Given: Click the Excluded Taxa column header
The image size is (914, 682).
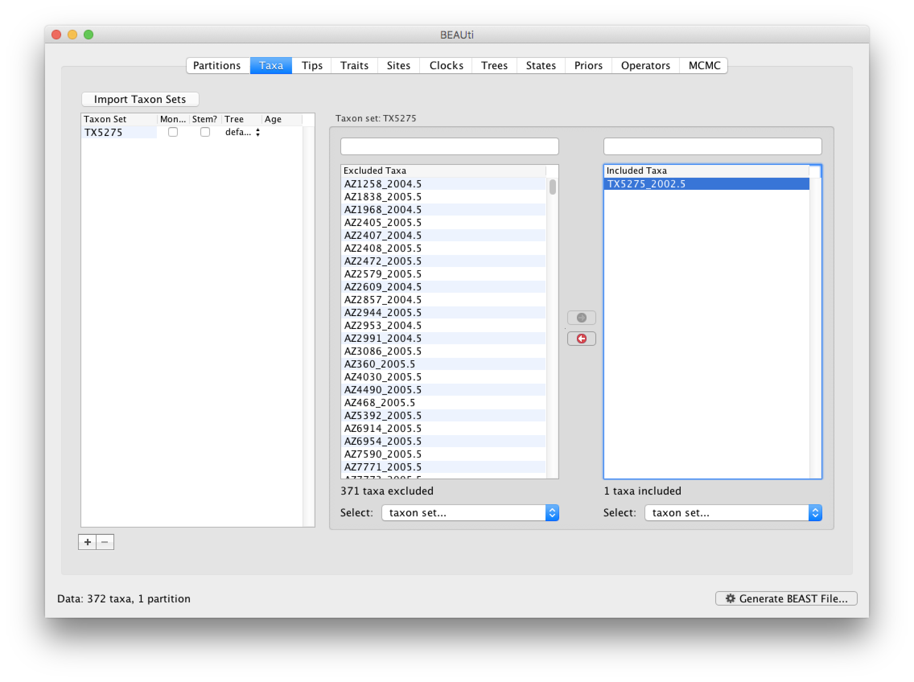Looking at the screenshot, I should coord(444,170).
